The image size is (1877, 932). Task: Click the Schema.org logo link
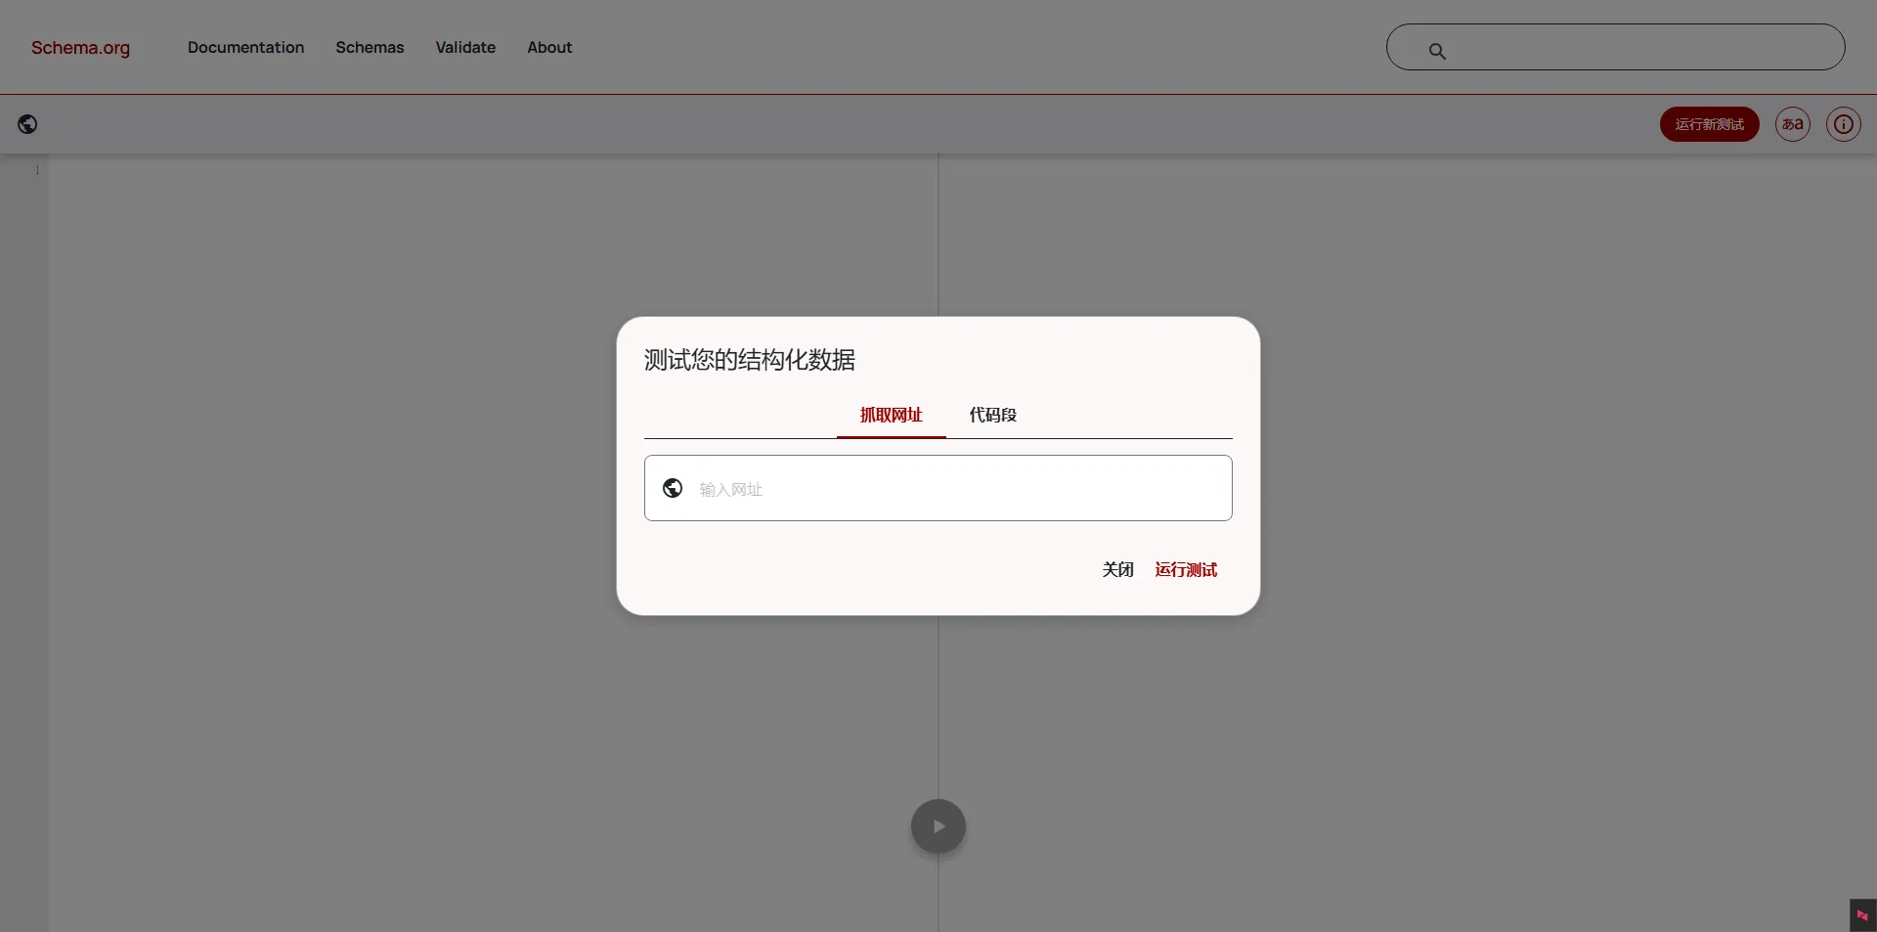click(80, 47)
